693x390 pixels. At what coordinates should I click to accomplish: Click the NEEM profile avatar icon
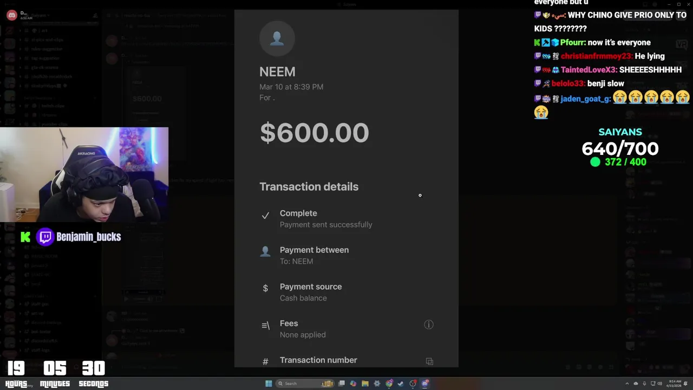277,38
